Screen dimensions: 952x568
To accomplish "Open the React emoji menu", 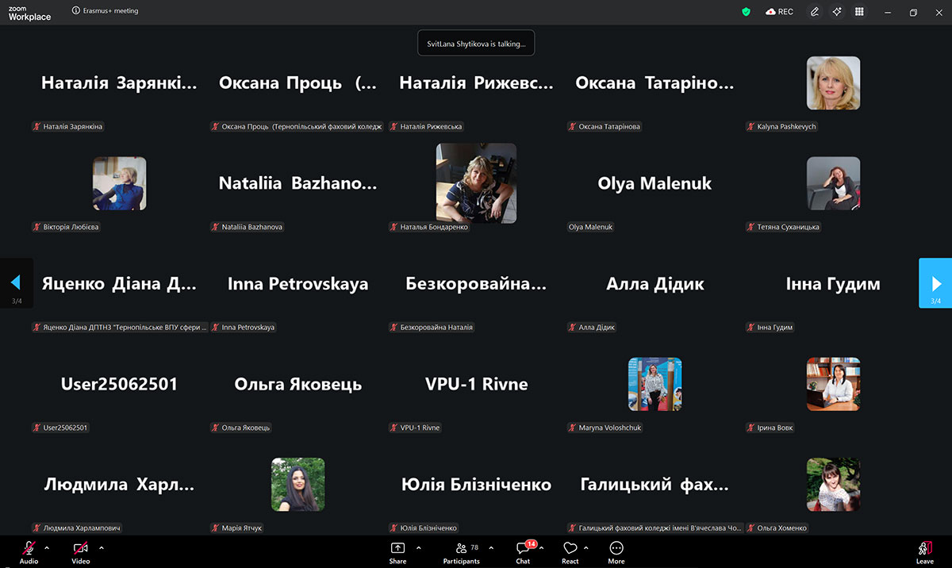I will (x=570, y=548).
